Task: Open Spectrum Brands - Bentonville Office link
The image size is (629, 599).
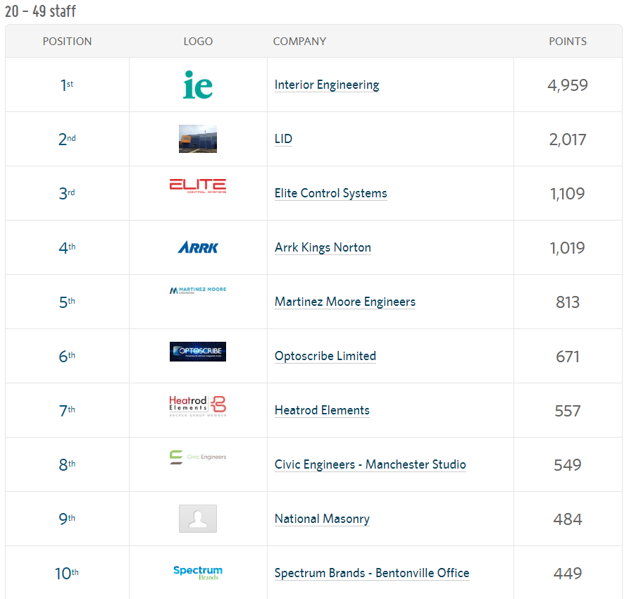Action: [372, 573]
